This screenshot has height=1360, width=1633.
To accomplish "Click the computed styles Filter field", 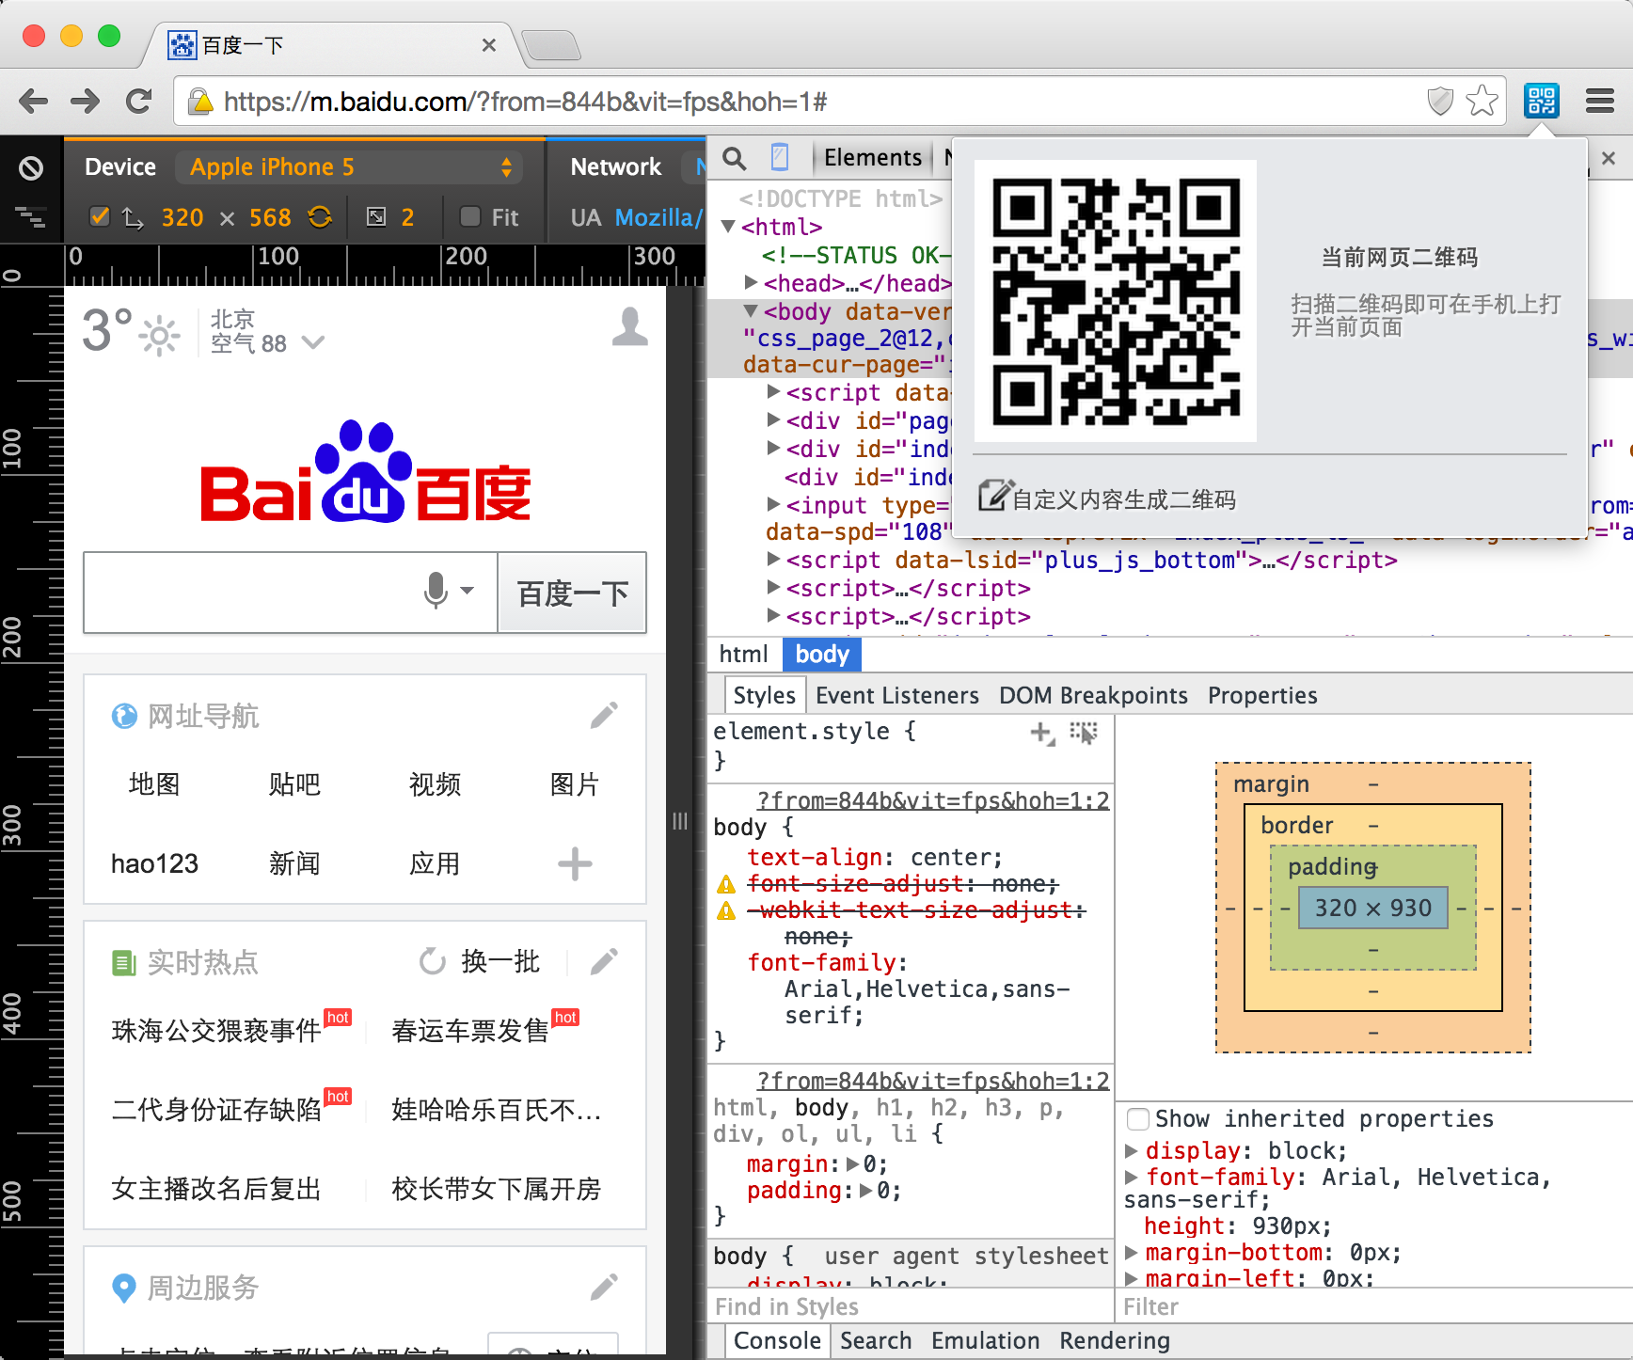I will point(1373,1306).
